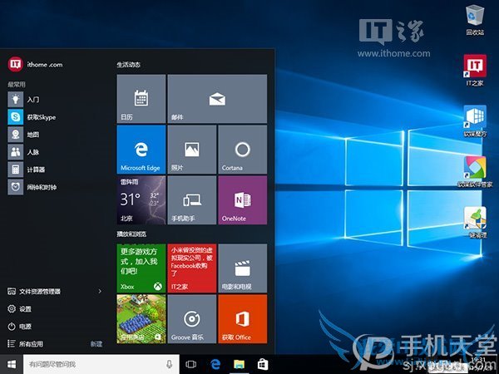Image resolution: width=499 pixels, height=374 pixels.
Task: Click the 获取 Office tile
Action: pyautogui.click(x=243, y=319)
